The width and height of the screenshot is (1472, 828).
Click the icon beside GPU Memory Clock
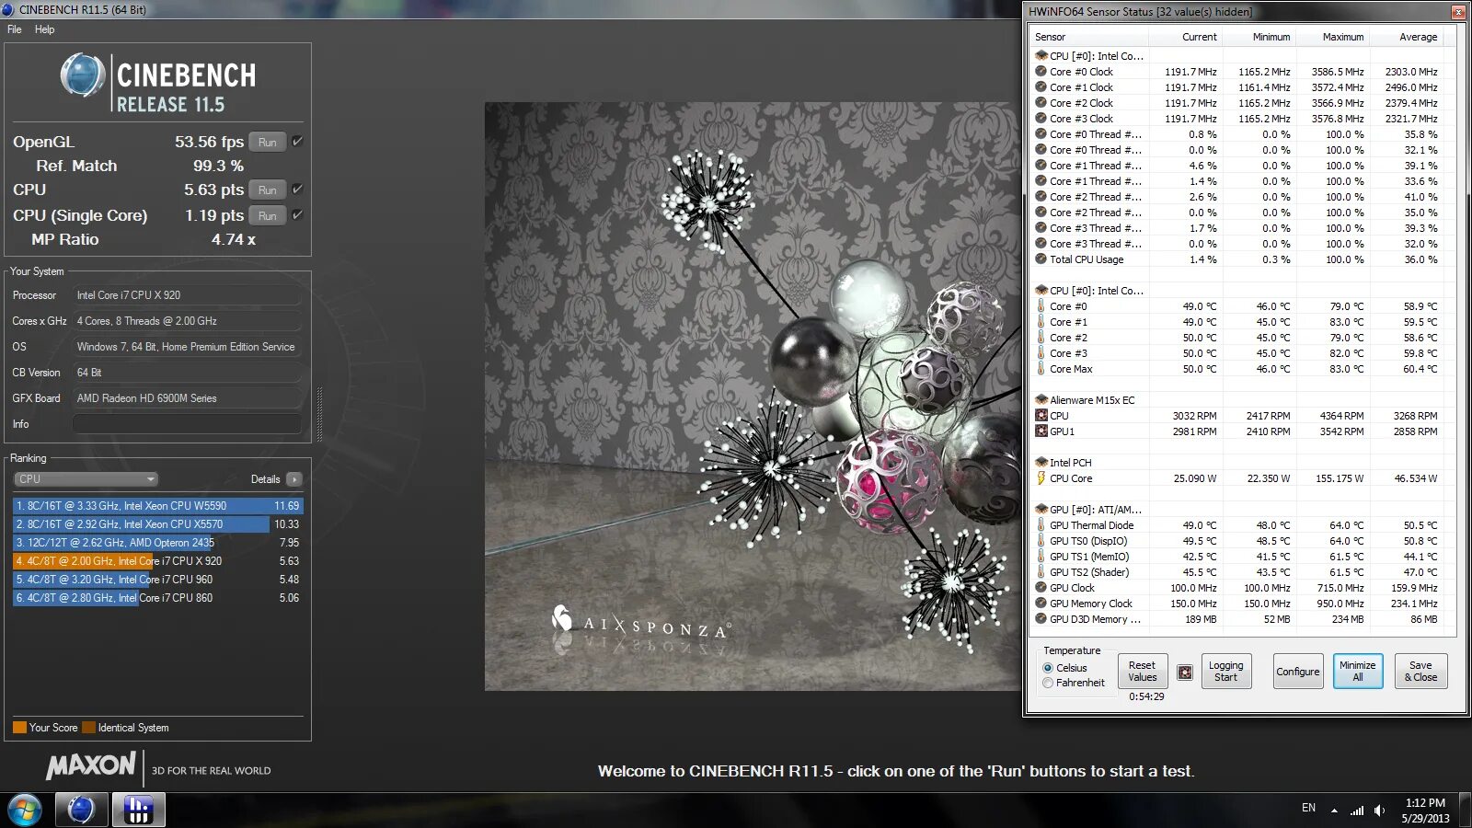click(x=1041, y=604)
